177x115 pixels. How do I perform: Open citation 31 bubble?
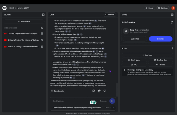tap(96, 21)
